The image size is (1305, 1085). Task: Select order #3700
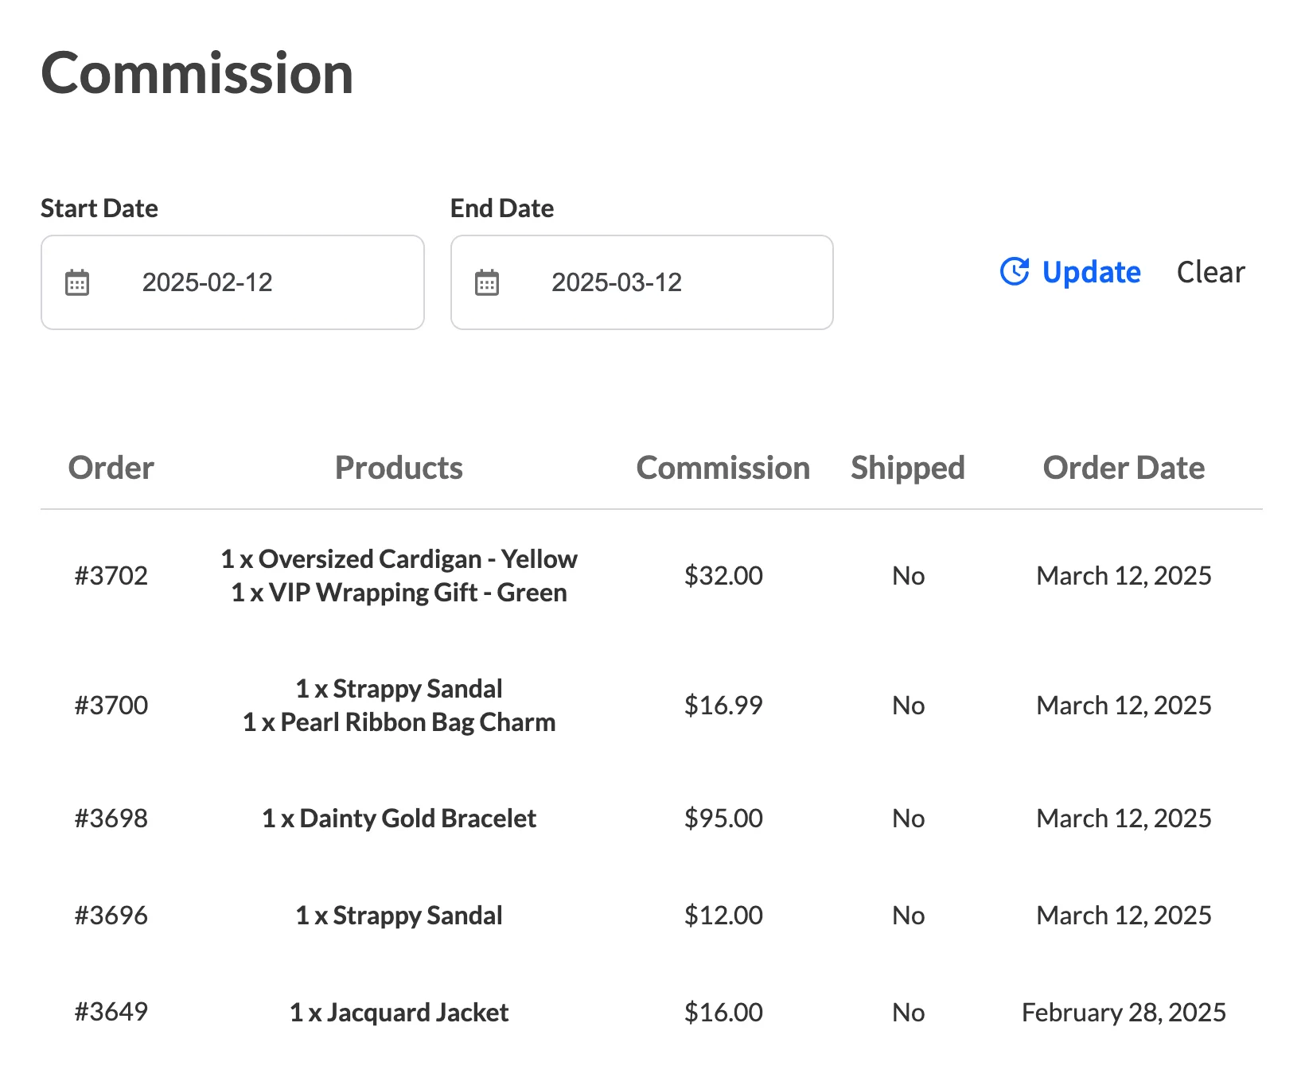[x=111, y=705]
